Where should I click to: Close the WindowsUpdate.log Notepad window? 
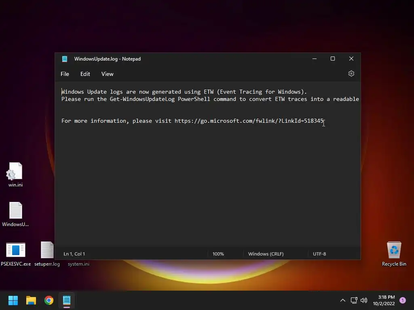coord(351,59)
